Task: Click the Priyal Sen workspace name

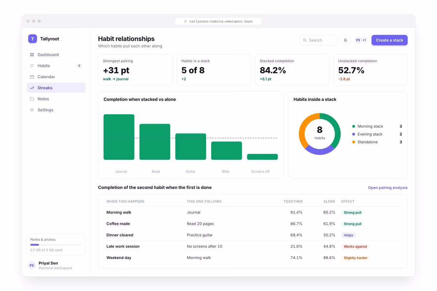Action: (x=48, y=263)
